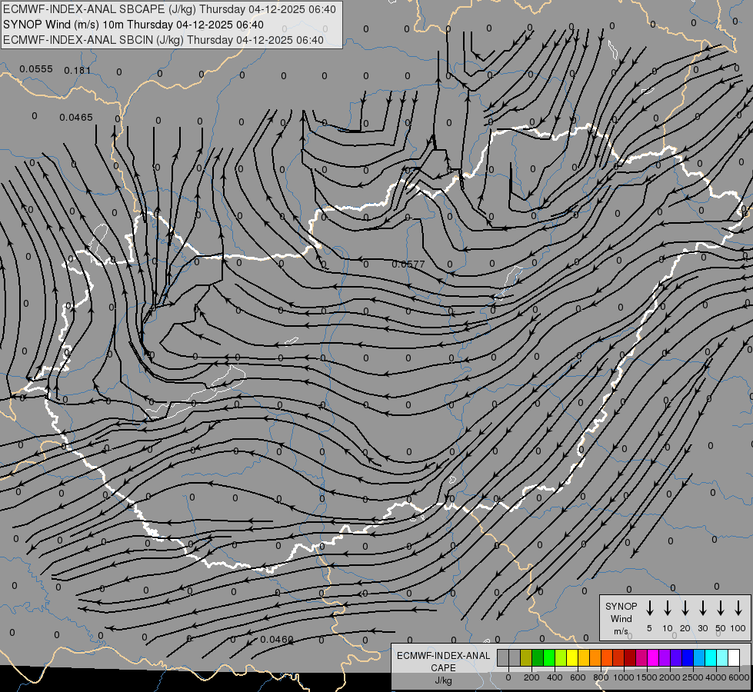This screenshot has height=692, width=753.
Task: Pick the white CAPE swatch near 6000
Action: [x=734, y=657]
